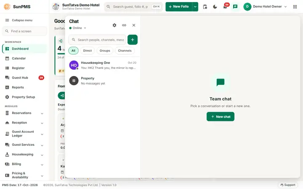Click the Oct 20 timestamp
This screenshot has height=189, width=303.
coord(132,63)
